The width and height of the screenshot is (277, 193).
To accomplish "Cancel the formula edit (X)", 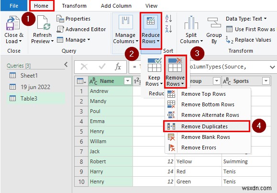I will point(84,67).
